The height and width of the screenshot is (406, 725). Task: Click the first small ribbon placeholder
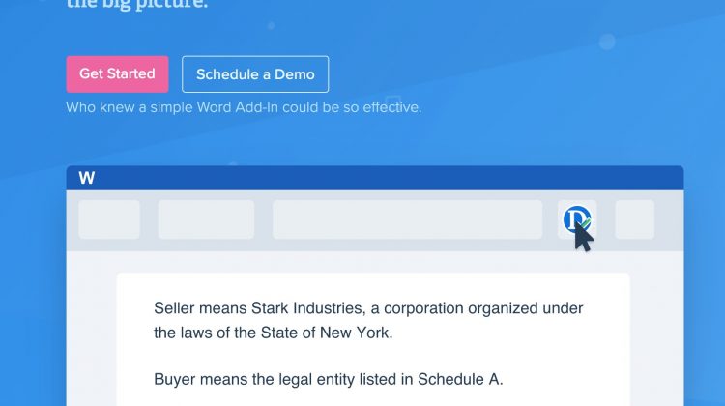(109, 219)
